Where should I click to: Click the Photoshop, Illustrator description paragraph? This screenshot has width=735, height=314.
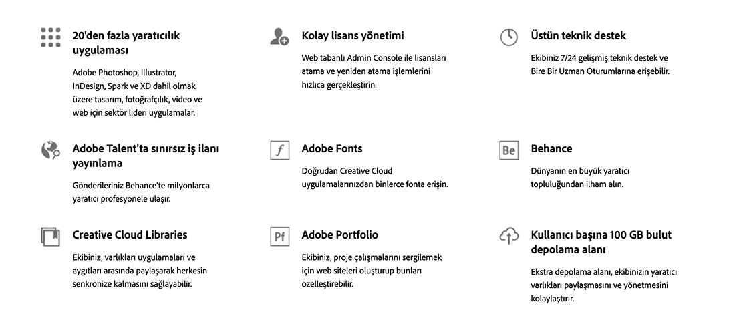click(x=138, y=93)
